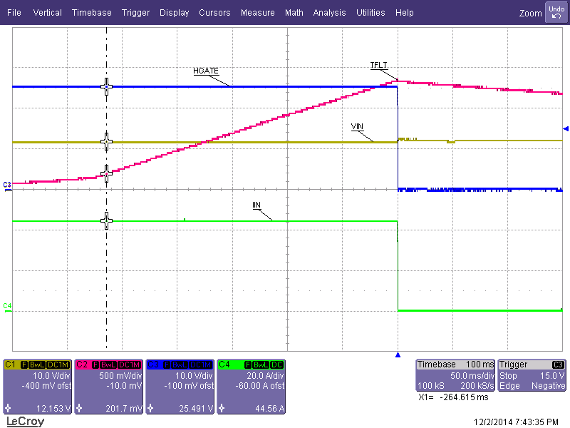
Task: Open the Measure menu
Action: [257, 12]
